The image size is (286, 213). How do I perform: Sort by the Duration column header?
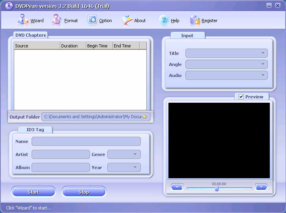(73, 46)
